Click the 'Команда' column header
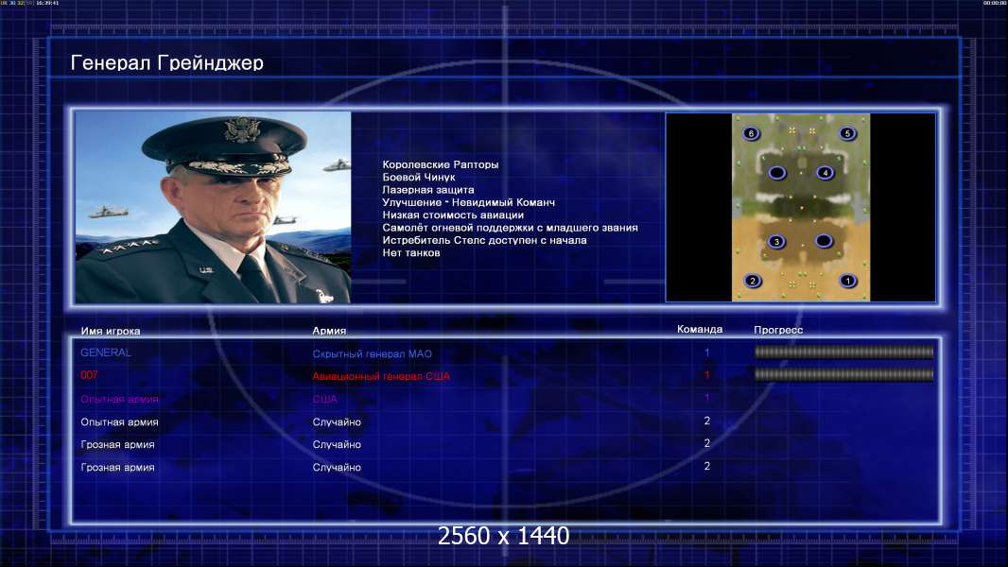 pyautogui.click(x=700, y=330)
